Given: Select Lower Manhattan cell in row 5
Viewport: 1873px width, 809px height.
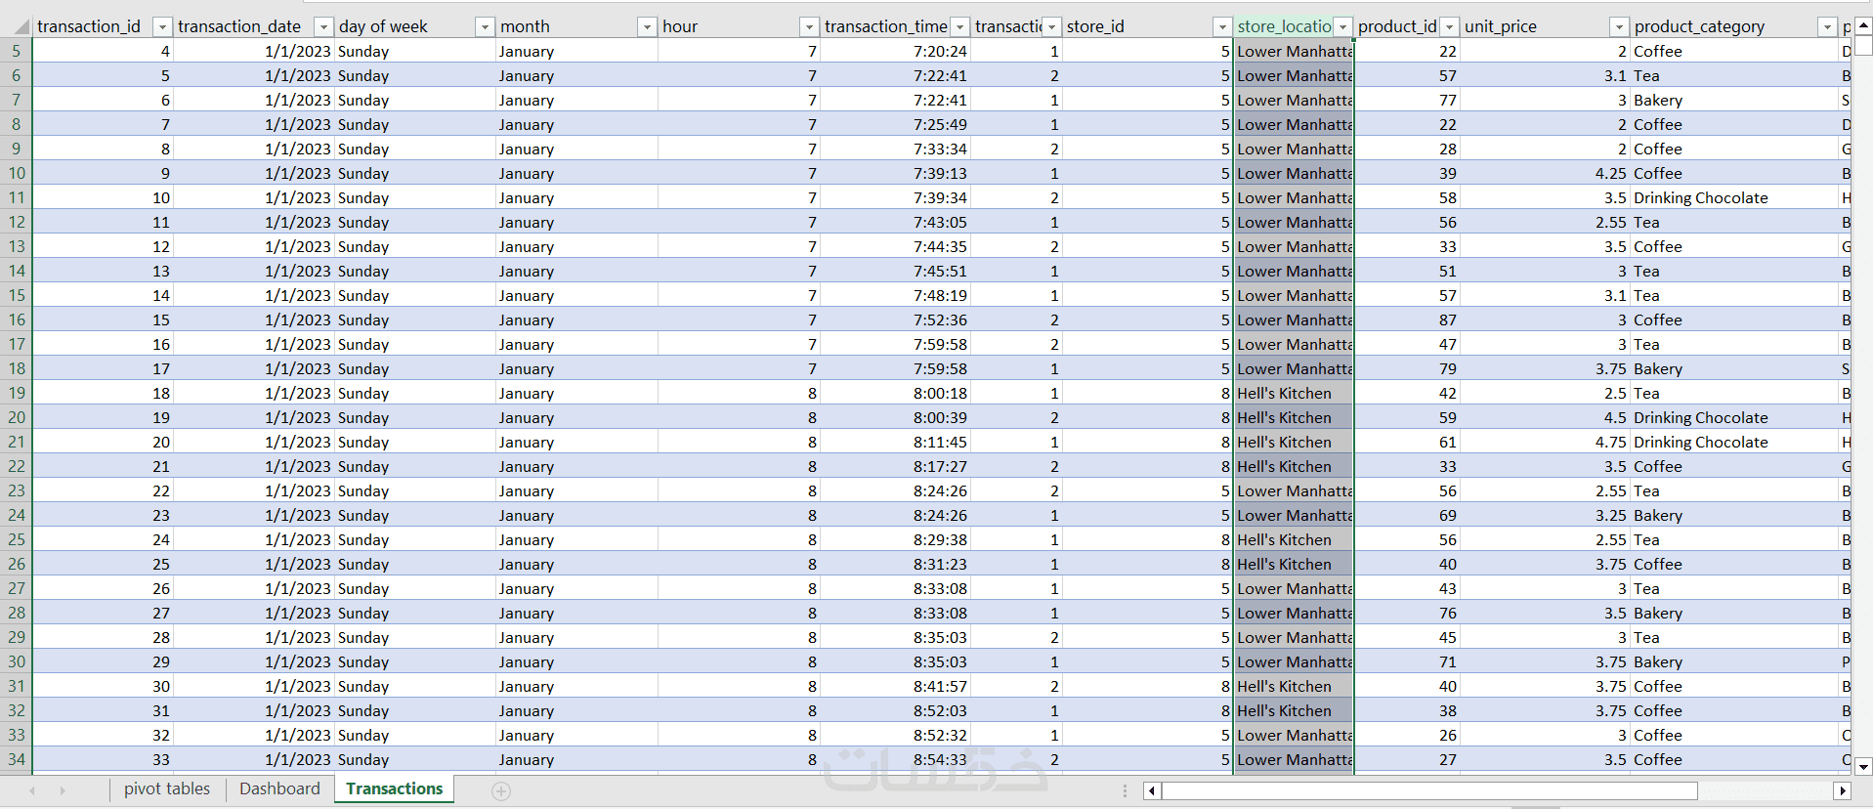Looking at the screenshot, I should (x=1294, y=51).
